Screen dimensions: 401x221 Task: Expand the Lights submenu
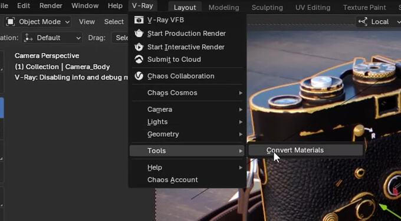(188, 121)
